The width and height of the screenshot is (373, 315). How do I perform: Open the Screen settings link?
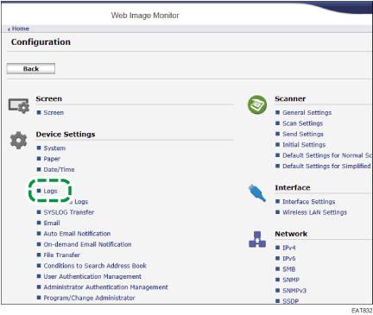(x=54, y=113)
